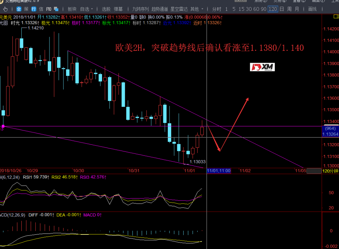Enable 趋势通道 trend channel indicator
339x249 pixels.
point(160,9)
